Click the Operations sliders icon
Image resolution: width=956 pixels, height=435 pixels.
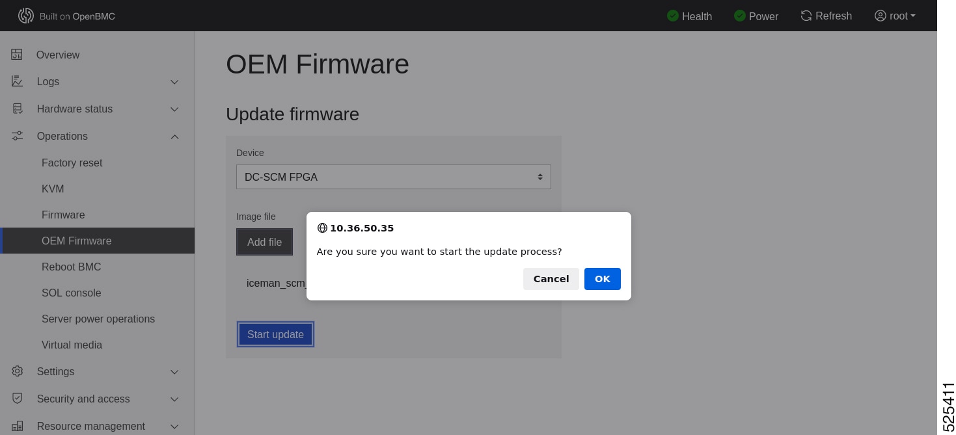coord(17,136)
